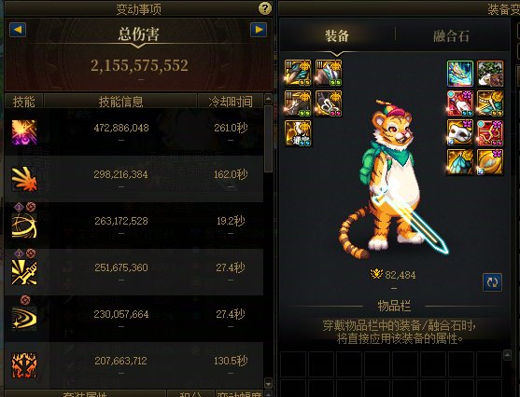Screen dimensions: 520x397
Task: Click skill list scrollbar down arrow
Action: [268, 383]
